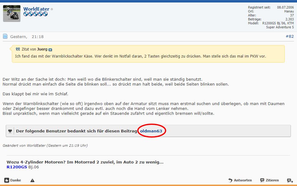
Task: Click the speech bubble icon beside Zitieren
Action: tap(262, 180)
